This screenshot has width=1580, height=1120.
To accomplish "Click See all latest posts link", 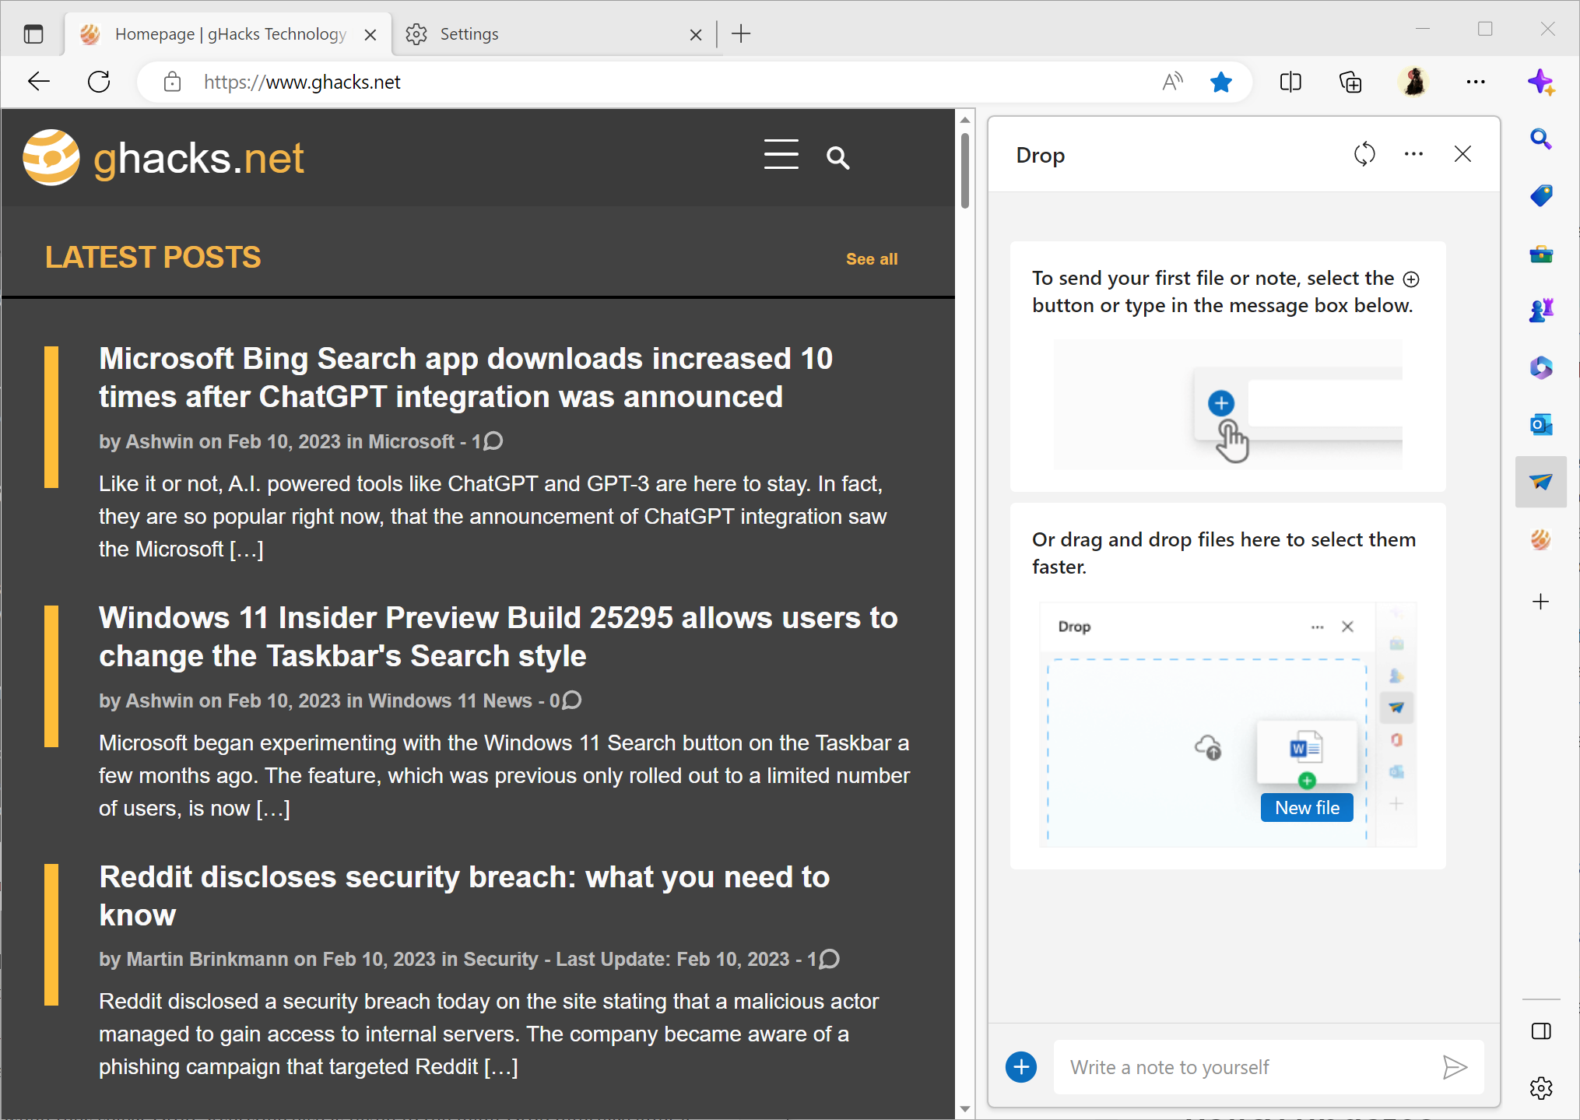I will (873, 258).
